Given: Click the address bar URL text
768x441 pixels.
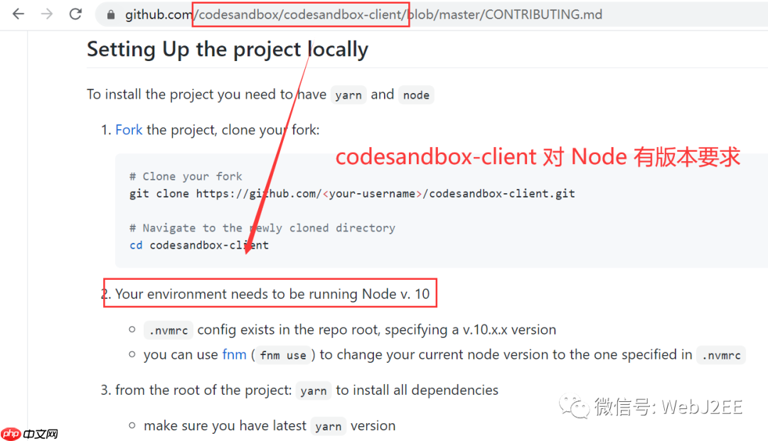Looking at the screenshot, I should [498, 13].
